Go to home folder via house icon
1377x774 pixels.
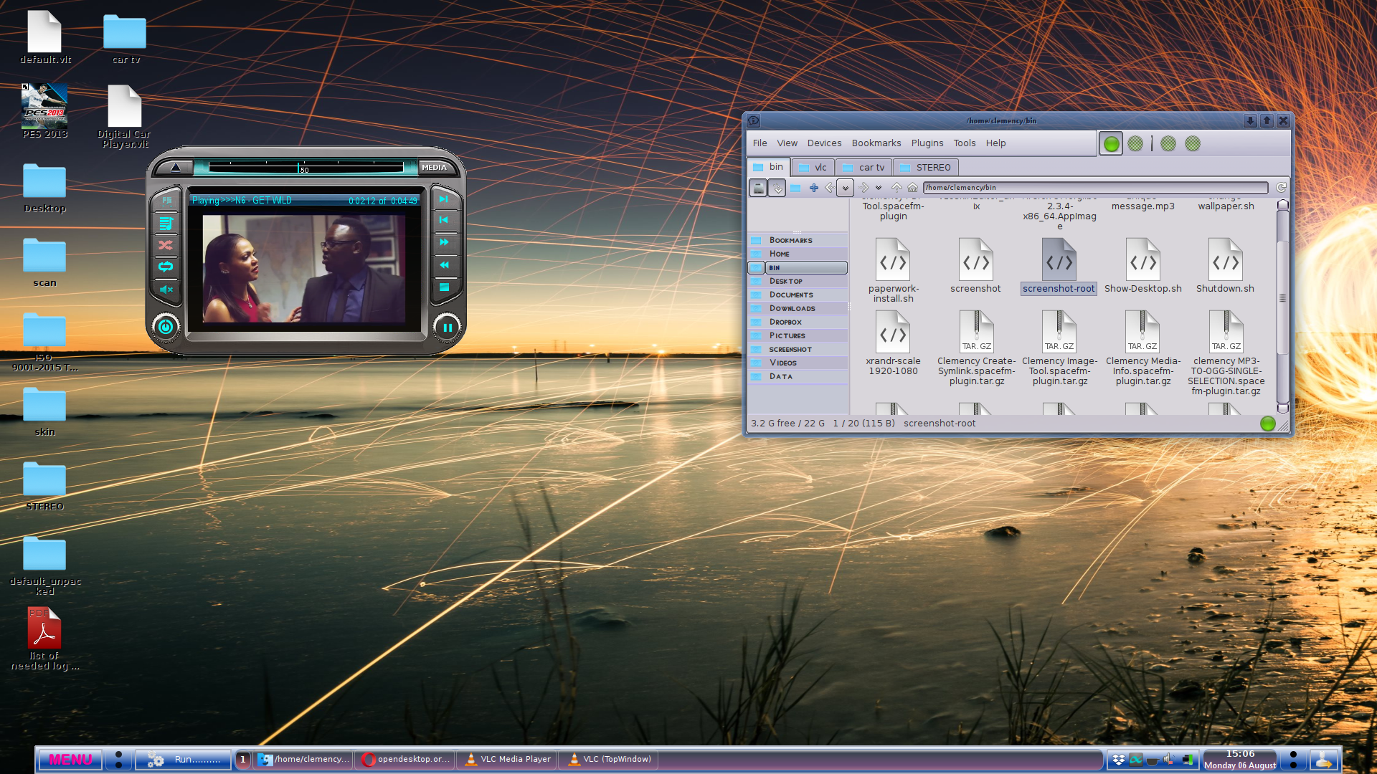912,188
